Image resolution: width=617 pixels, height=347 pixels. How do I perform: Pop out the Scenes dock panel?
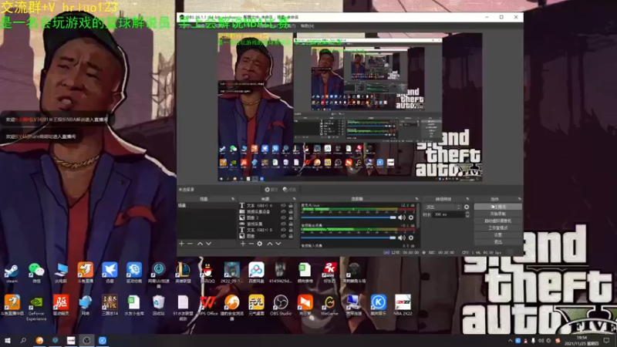click(x=233, y=199)
